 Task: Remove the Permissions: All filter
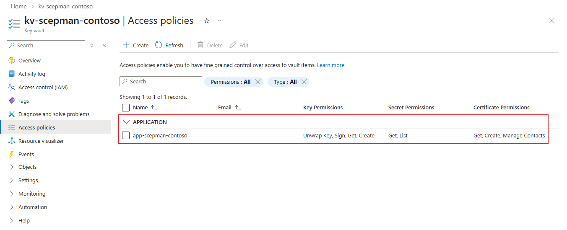click(x=258, y=82)
